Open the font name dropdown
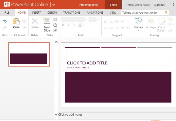The image size is (176, 121). (74, 20)
